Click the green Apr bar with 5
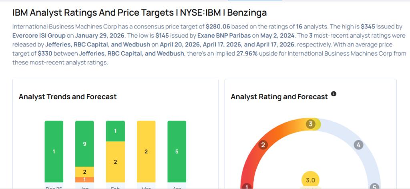The height and width of the screenshot is (189, 410). click(177, 151)
